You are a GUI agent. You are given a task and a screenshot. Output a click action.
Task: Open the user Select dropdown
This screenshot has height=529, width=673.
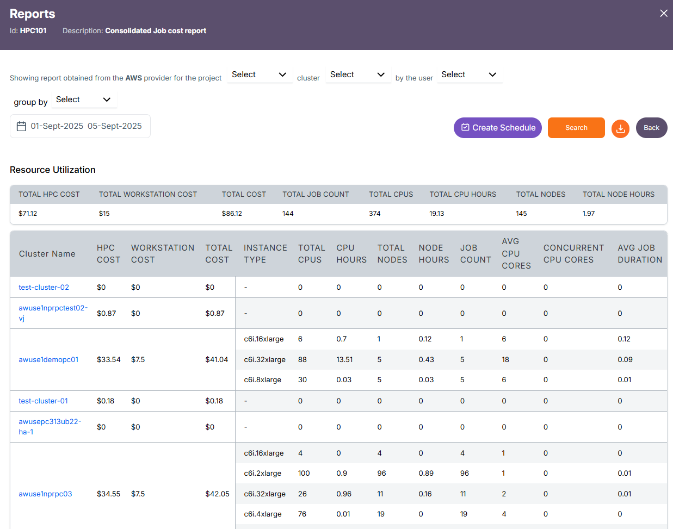pyautogui.click(x=470, y=74)
